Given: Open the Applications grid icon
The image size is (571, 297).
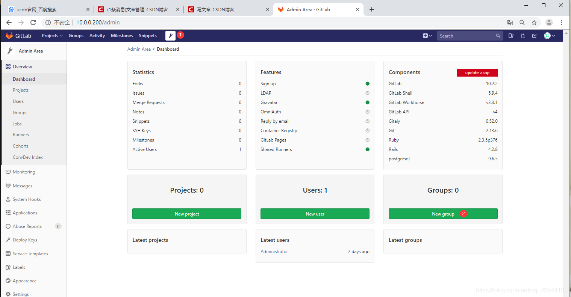Looking at the screenshot, I should (x=8, y=213).
